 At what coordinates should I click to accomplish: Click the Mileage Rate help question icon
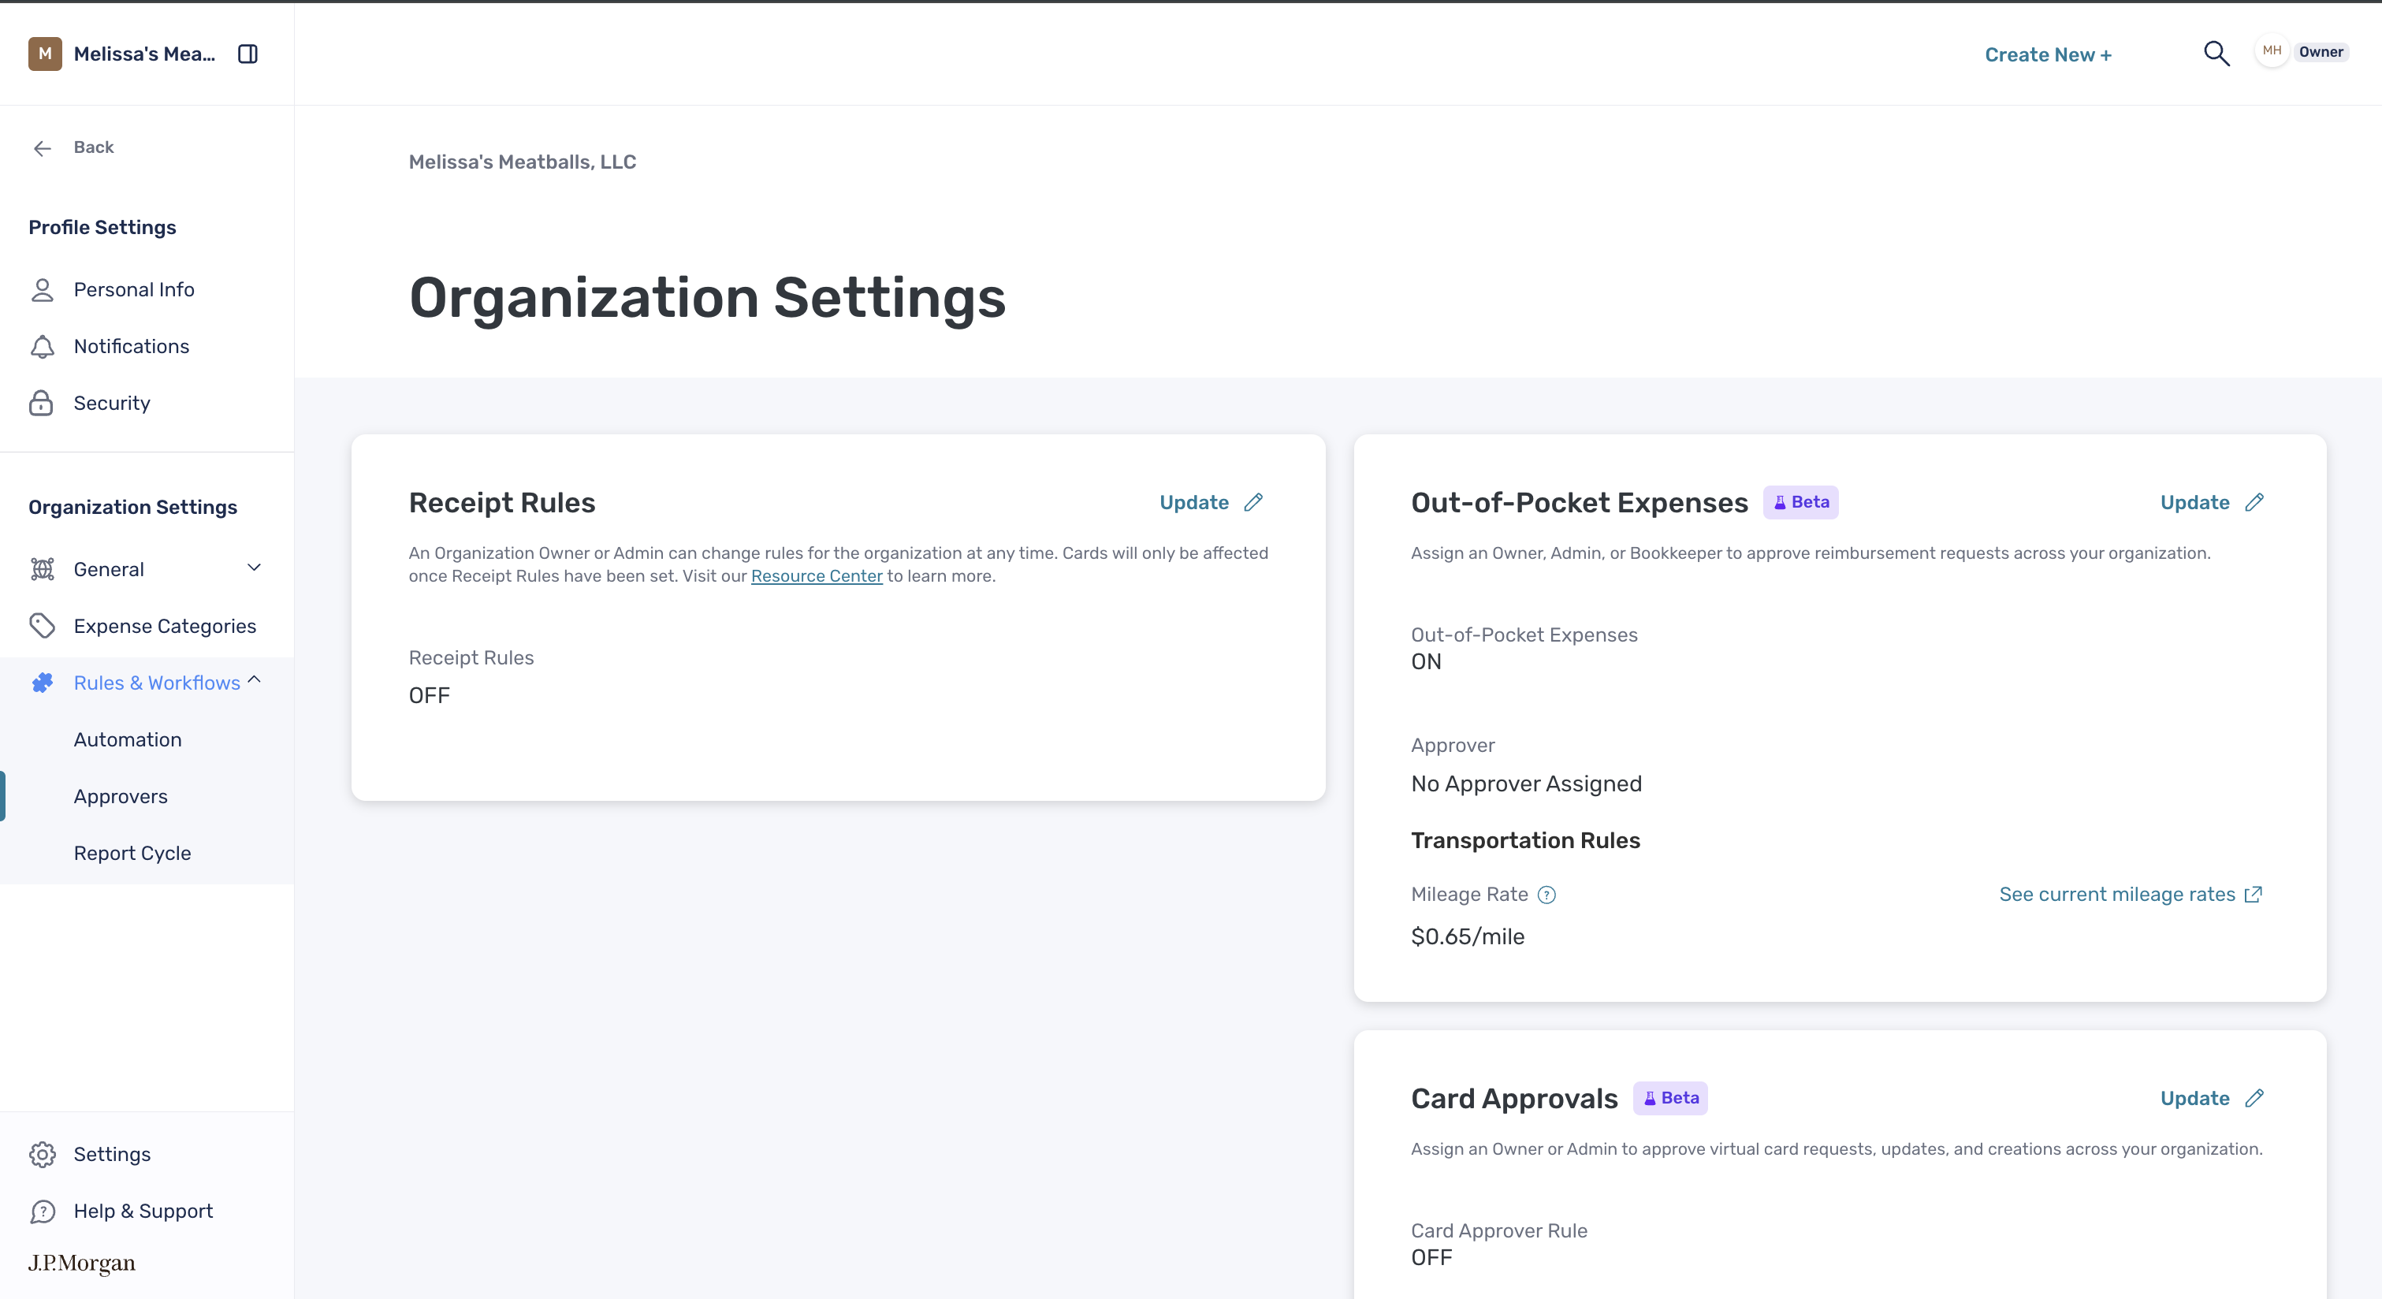pos(1546,895)
